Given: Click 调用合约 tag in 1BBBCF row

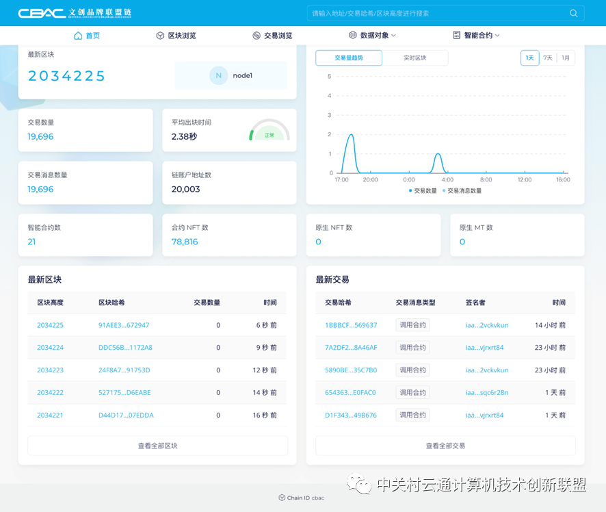Looking at the screenshot, I should [412, 325].
